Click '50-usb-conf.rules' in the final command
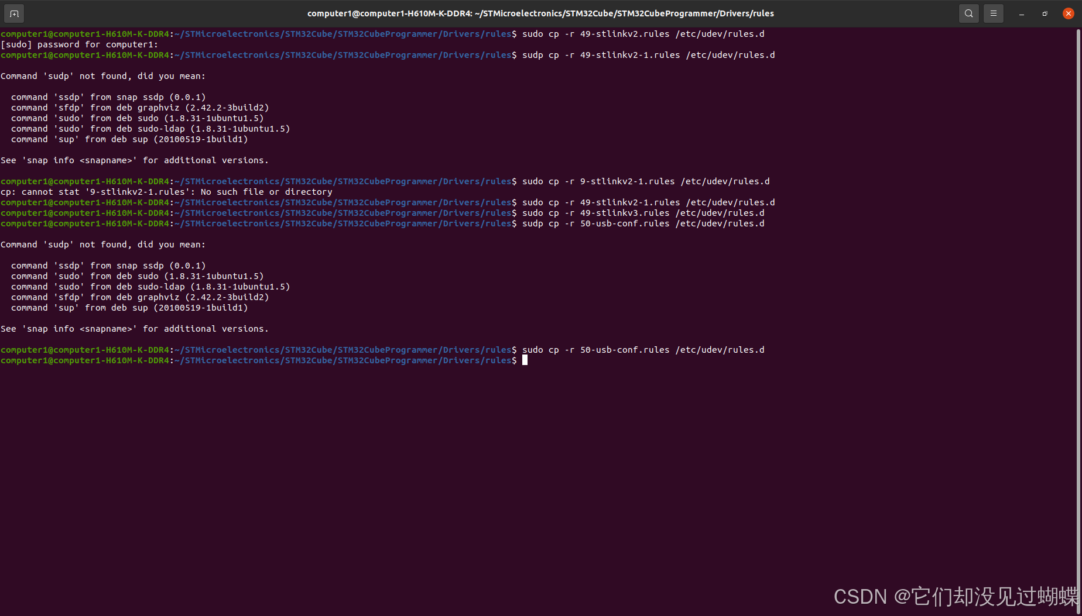 [x=624, y=349]
